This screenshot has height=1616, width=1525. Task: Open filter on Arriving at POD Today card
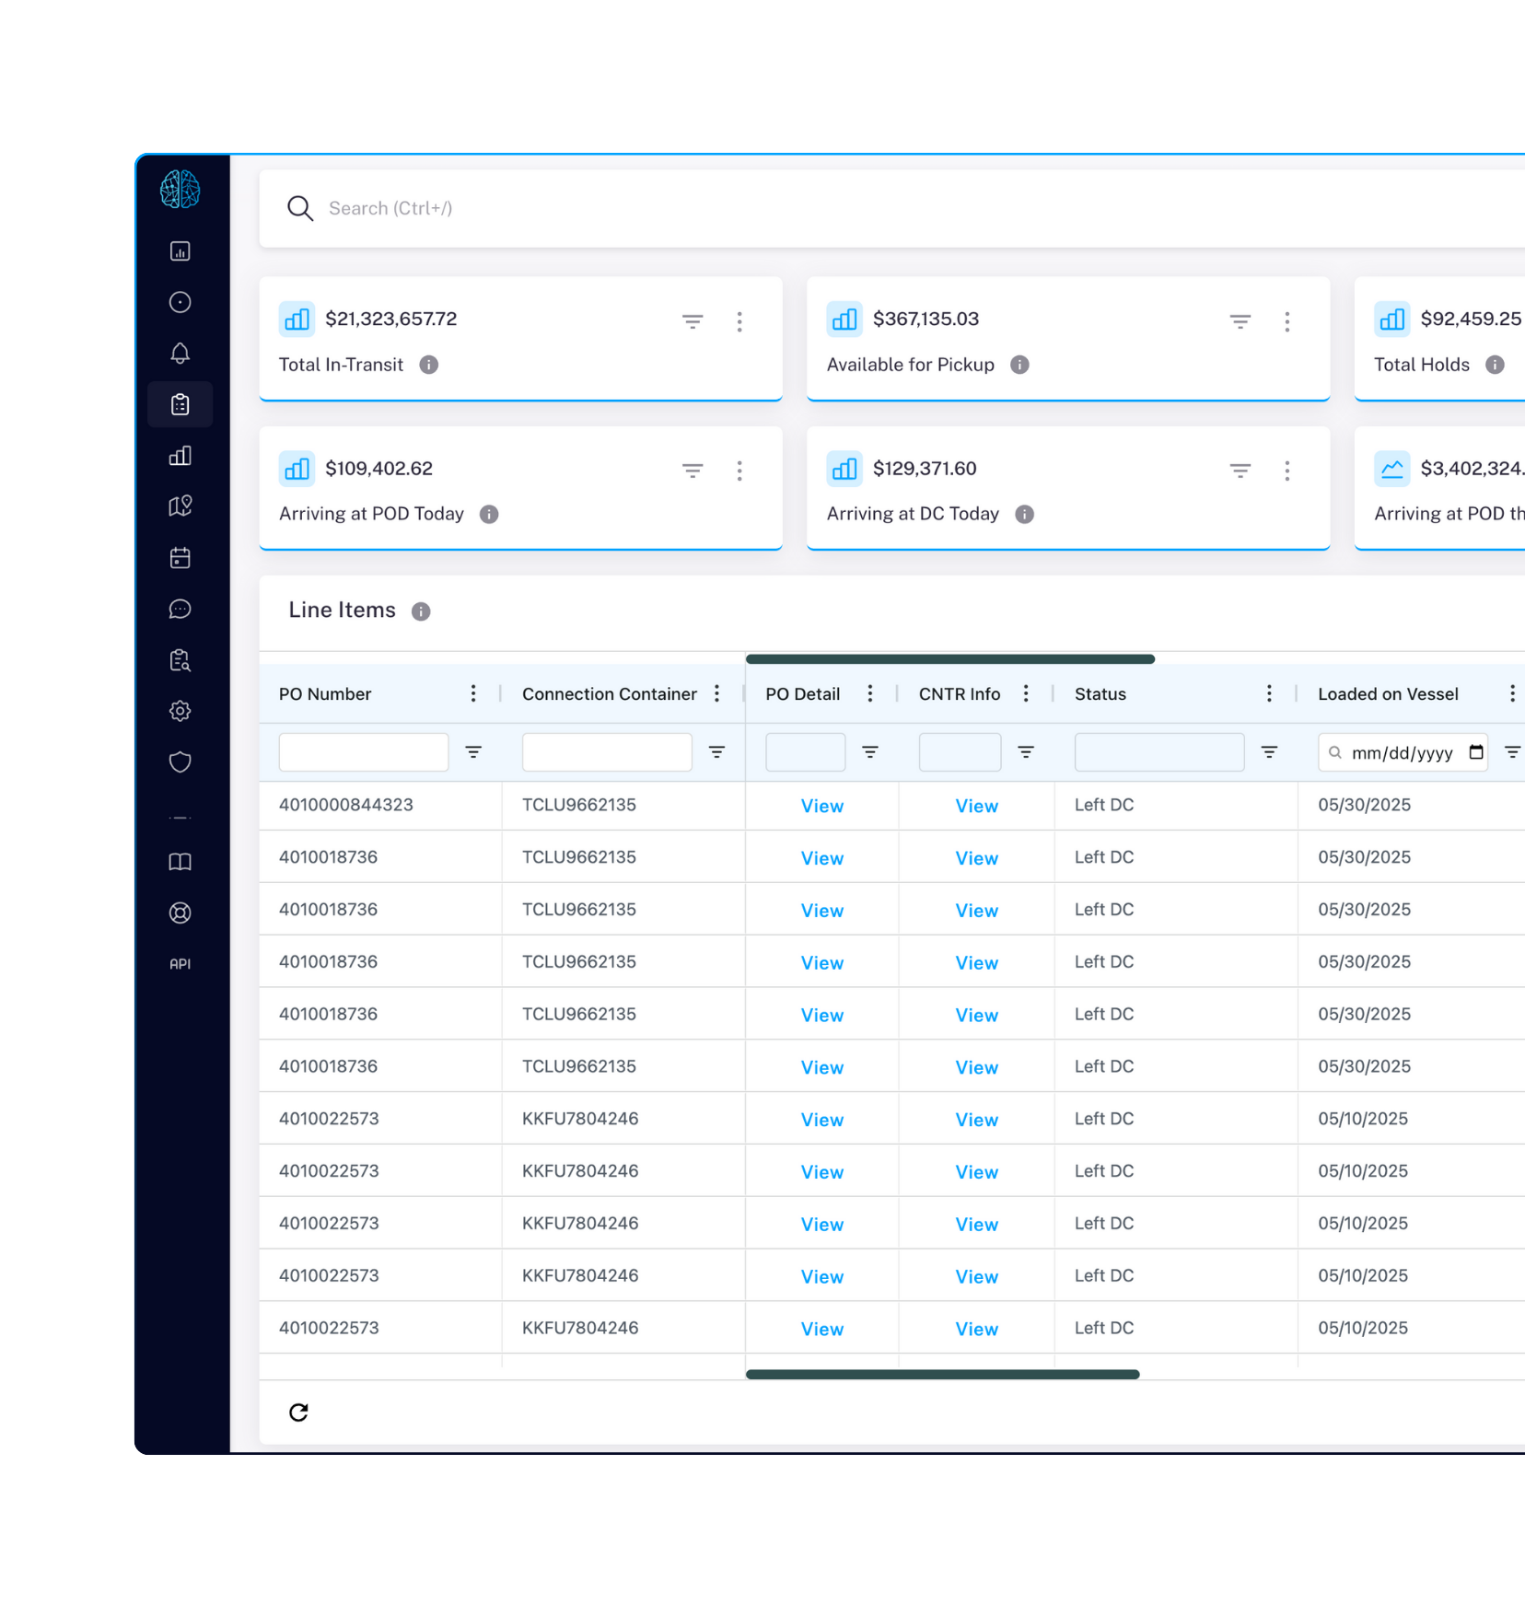693,471
